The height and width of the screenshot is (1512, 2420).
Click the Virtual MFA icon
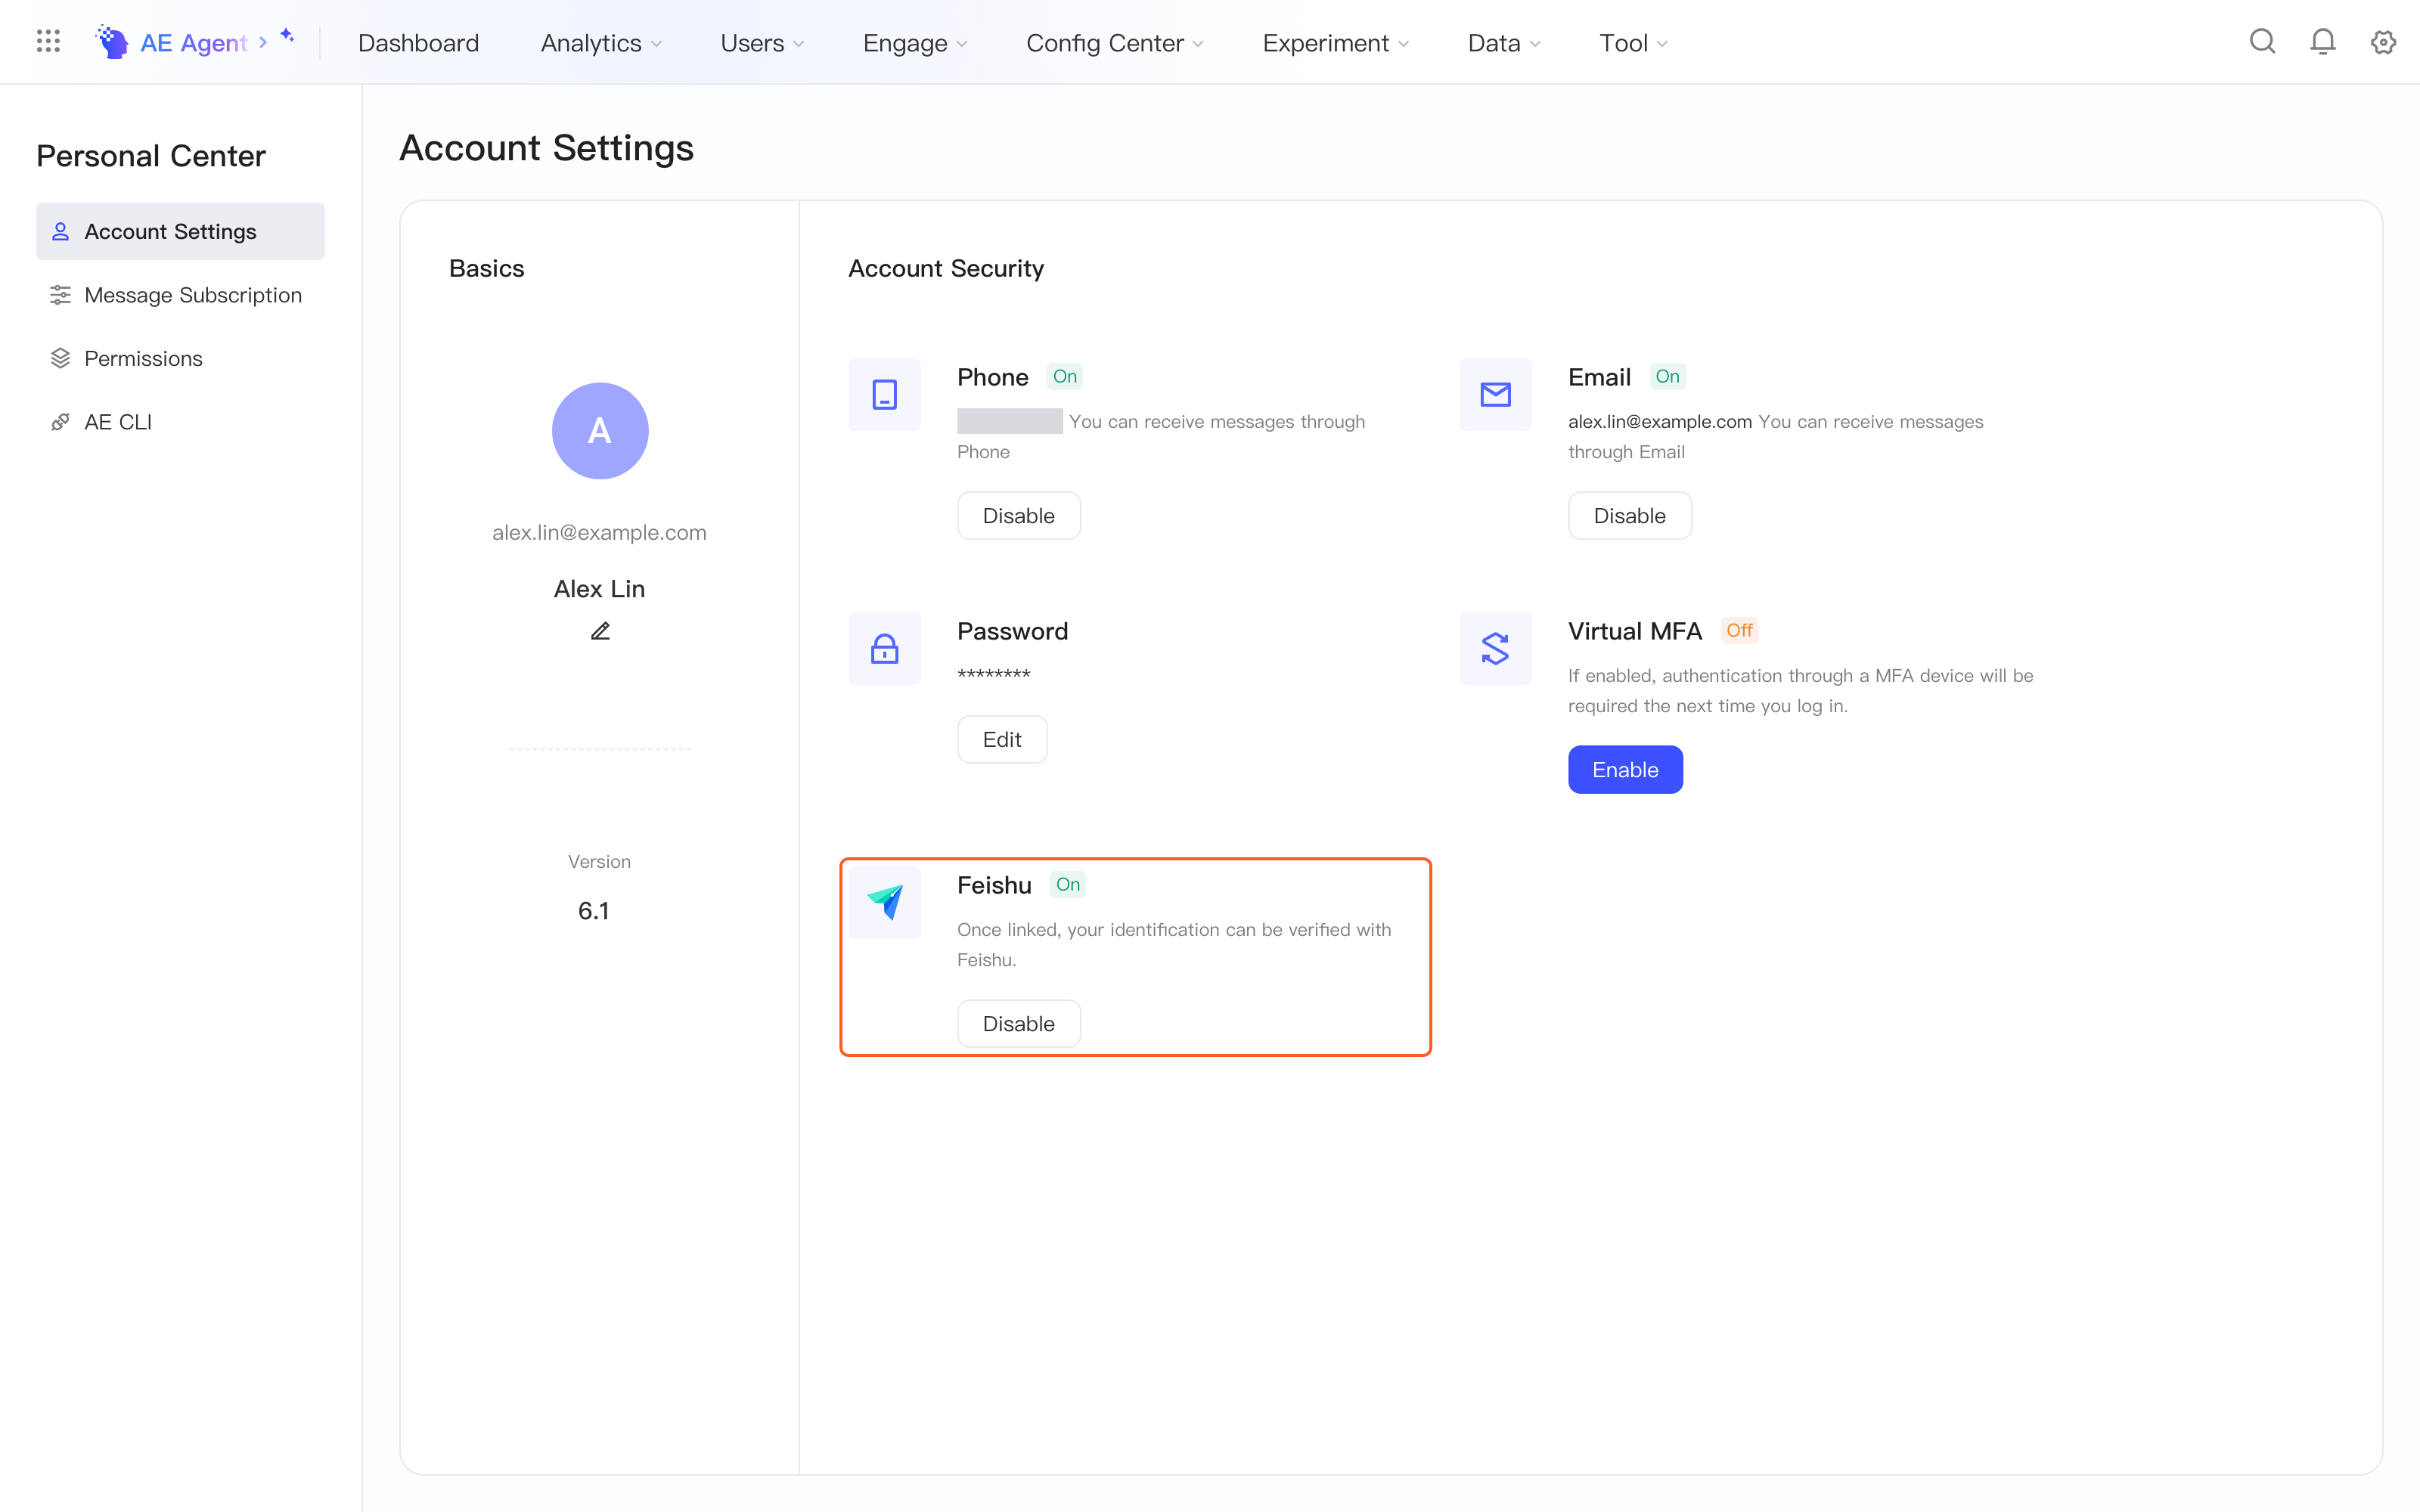(1495, 649)
